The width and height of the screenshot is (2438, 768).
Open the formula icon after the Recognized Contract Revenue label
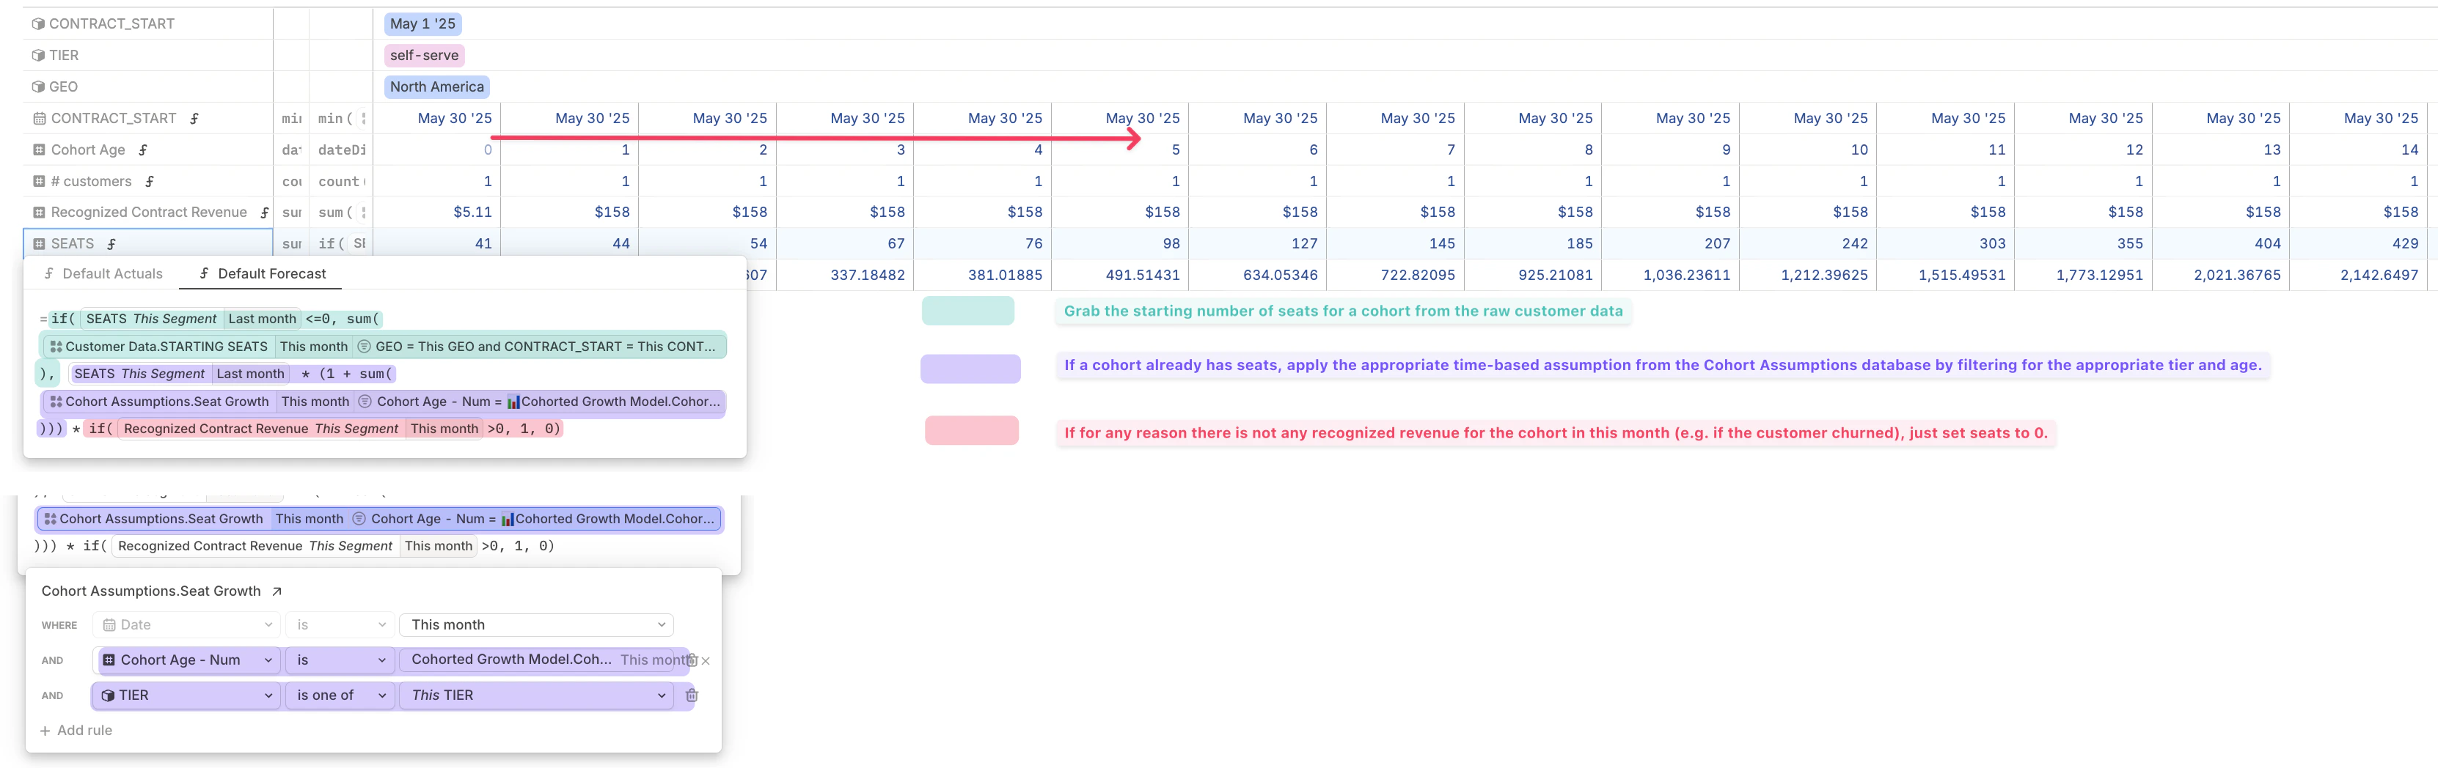click(x=264, y=213)
